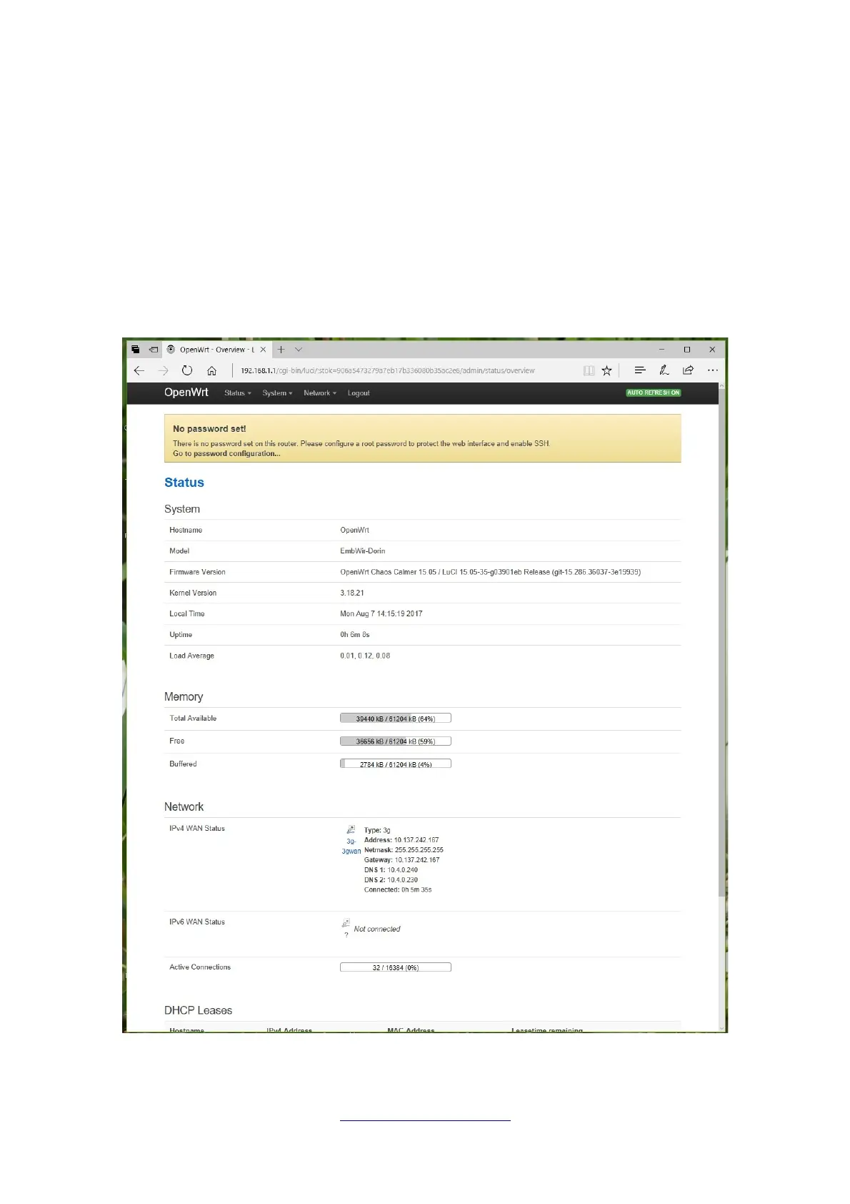Click set tabs aside arrow icon
This screenshot has width=850, height=1204.
point(154,350)
